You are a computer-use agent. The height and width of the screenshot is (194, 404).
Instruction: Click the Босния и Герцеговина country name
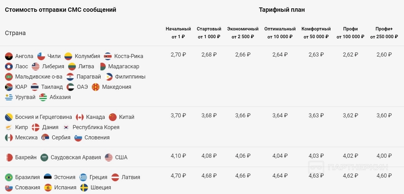coord(44,117)
